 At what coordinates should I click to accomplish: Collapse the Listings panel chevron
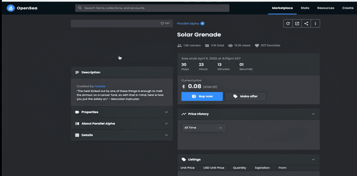313,160
